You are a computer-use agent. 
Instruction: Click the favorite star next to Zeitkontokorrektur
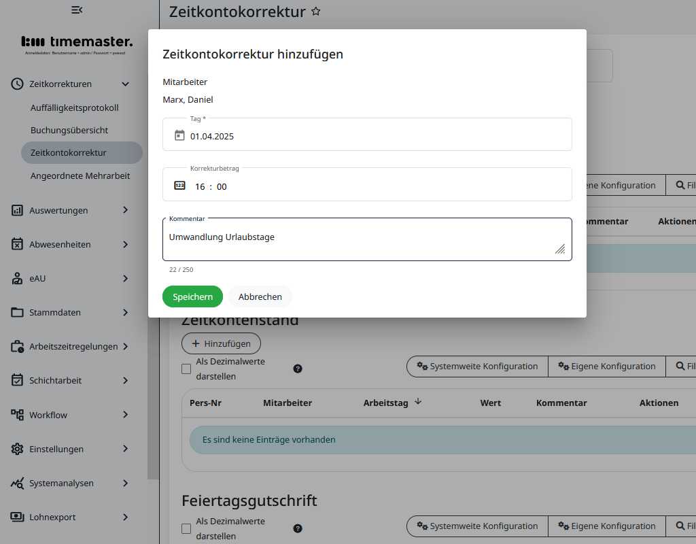pos(315,12)
